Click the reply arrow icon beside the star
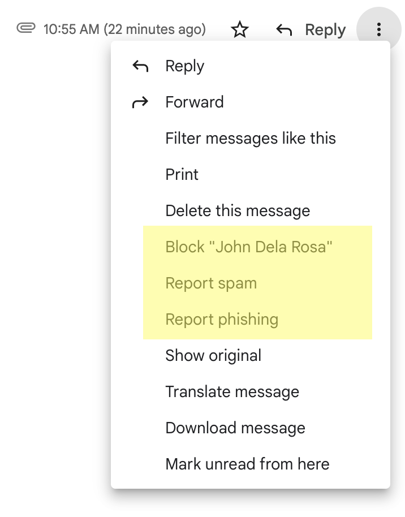405x517 pixels. pos(284,30)
